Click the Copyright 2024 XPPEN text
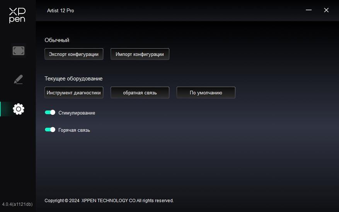The height and width of the screenshot is (212, 339). (109, 200)
